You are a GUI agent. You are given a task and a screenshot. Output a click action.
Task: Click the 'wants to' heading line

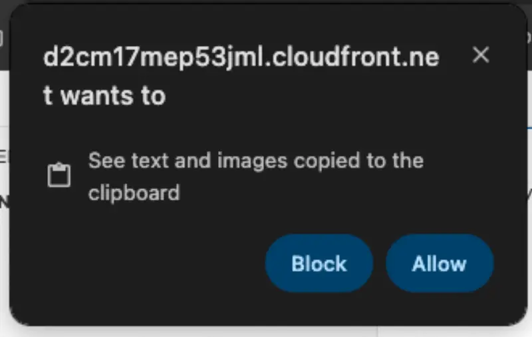click(x=104, y=96)
